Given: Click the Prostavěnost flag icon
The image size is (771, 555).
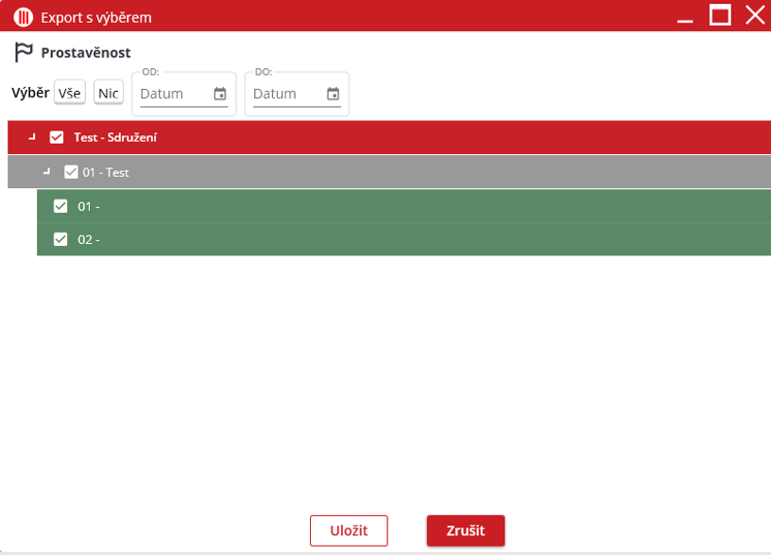Looking at the screenshot, I should [x=24, y=52].
